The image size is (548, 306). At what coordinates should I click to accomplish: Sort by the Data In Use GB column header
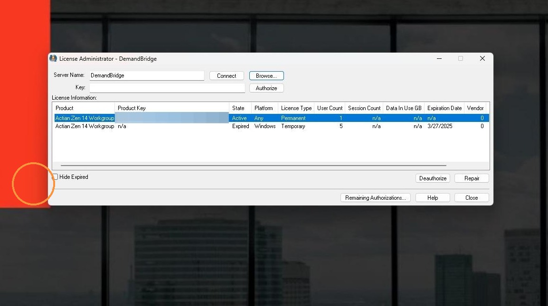(x=404, y=108)
